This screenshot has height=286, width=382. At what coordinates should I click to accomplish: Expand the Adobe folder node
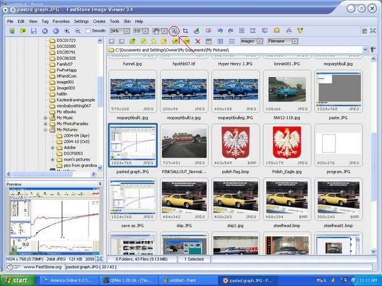pyautogui.click(x=53, y=147)
